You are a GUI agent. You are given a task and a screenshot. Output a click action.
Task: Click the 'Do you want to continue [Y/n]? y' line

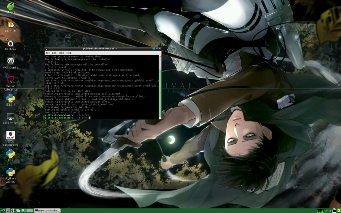click(x=67, y=78)
